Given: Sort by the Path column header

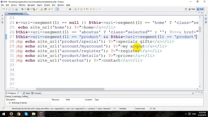Looking at the screenshot, I should tap(74, 100).
